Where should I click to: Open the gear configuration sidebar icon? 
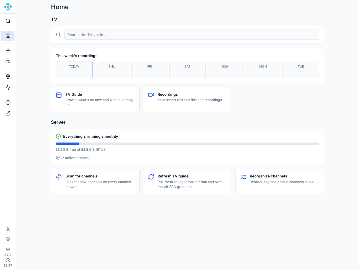click(8, 77)
